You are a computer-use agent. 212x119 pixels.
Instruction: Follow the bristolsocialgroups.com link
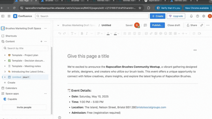pos(151,107)
